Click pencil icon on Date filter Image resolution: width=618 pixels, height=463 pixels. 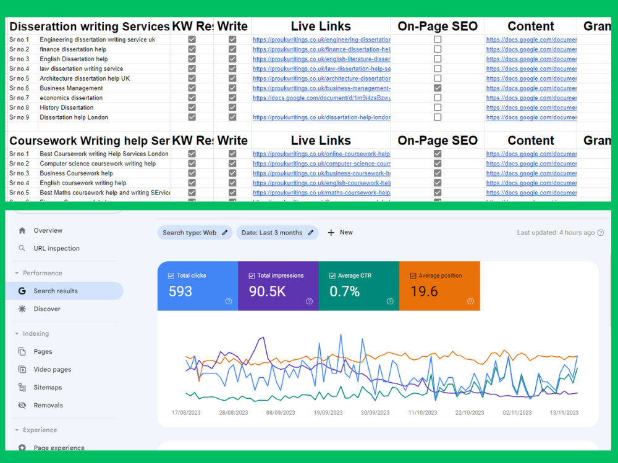[x=311, y=232]
